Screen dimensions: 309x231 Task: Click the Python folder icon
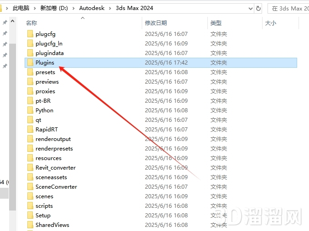click(x=30, y=110)
